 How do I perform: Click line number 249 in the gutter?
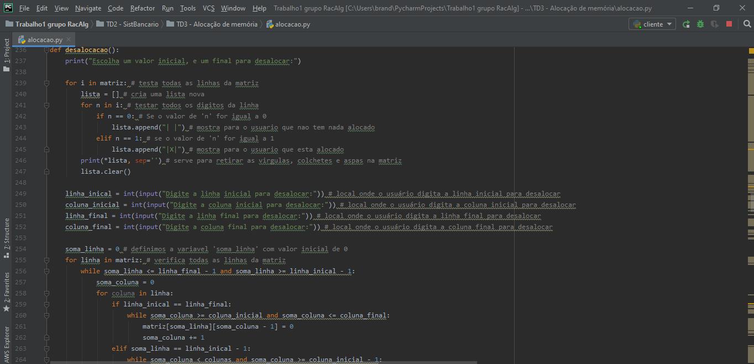(20, 194)
